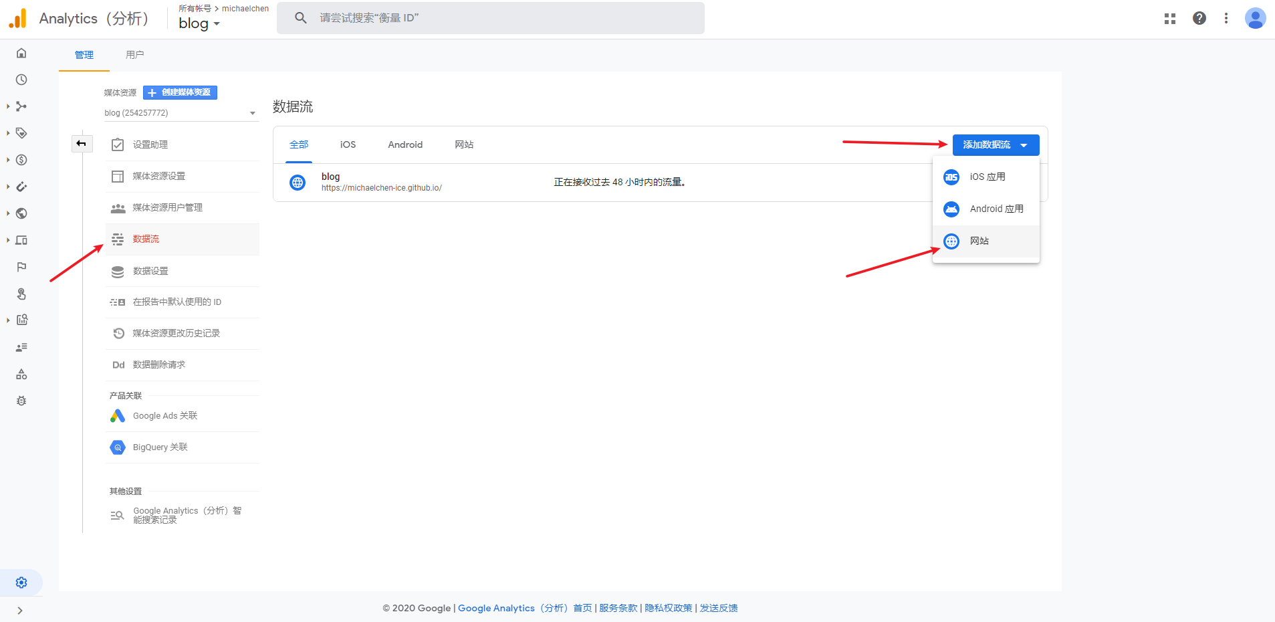Open 媒体资源更改历史记录 item
Screen dimensions: 1275x622
pos(183,333)
